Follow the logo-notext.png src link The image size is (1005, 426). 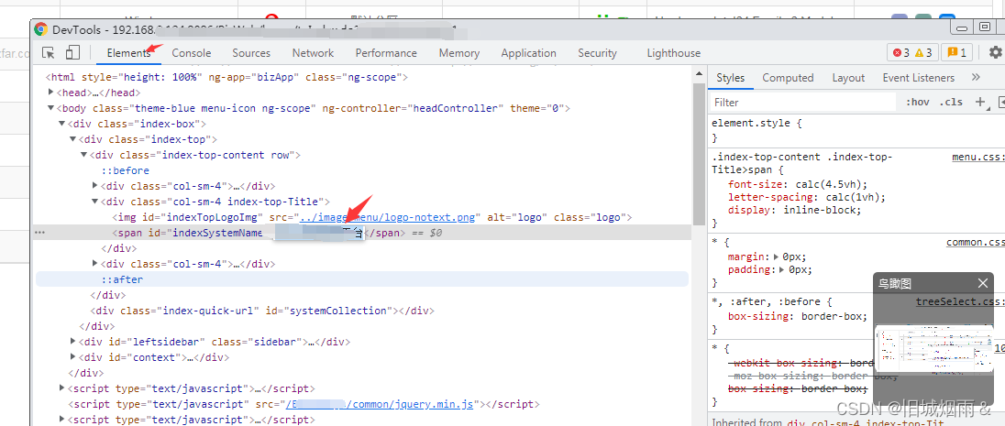(x=387, y=217)
